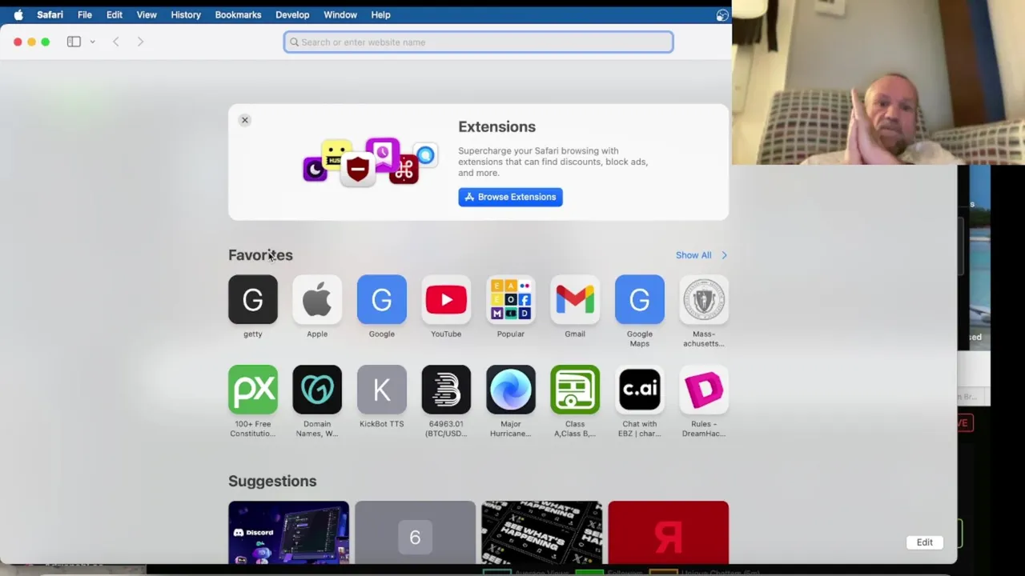Open the Edit menu
1025x576 pixels.
pyautogui.click(x=115, y=14)
